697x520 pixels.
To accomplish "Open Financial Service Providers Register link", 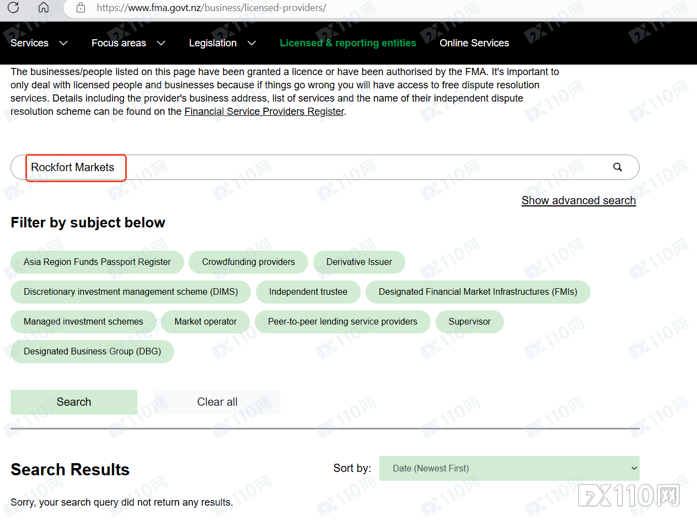I will (264, 112).
